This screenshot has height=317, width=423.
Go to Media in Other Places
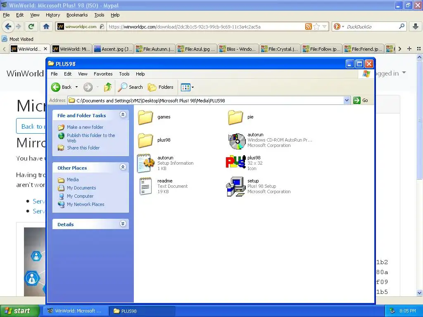tap(73, 180)
